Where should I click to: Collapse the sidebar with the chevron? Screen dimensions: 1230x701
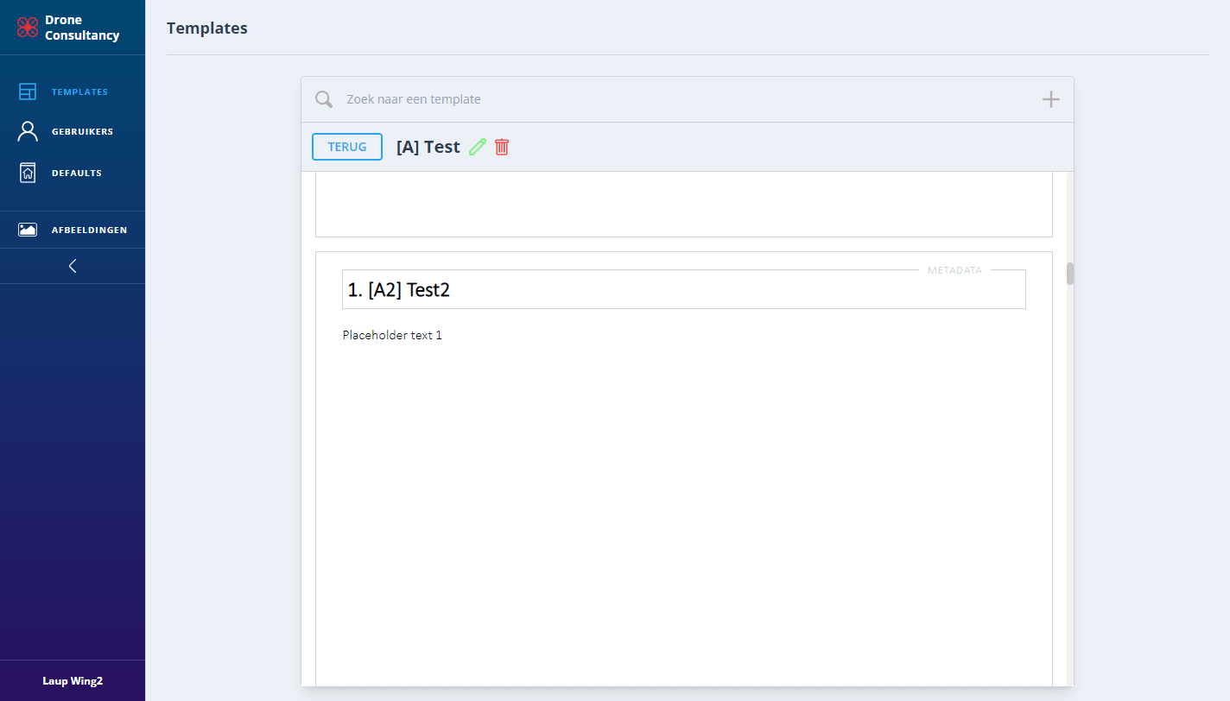pos(73,266)
